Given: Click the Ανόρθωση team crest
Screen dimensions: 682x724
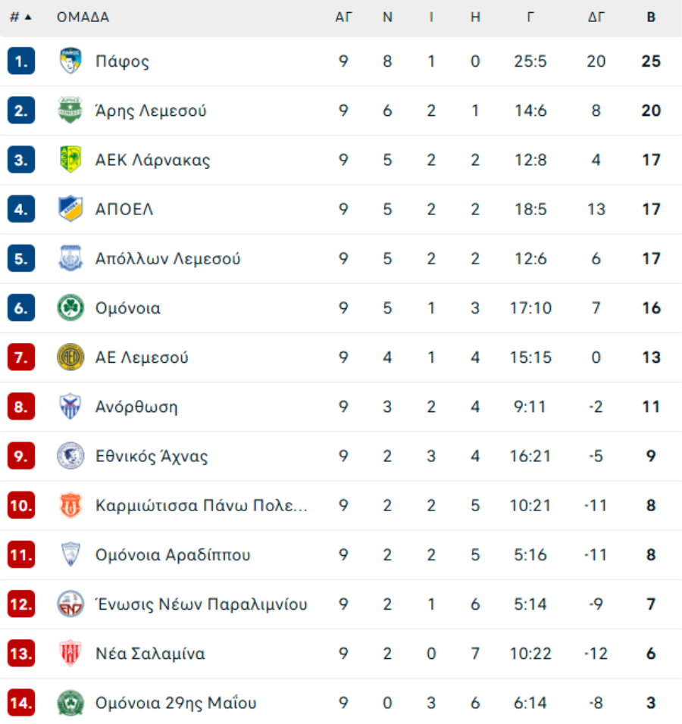Looking at the screenshot, I should click(x=70, y=407).
